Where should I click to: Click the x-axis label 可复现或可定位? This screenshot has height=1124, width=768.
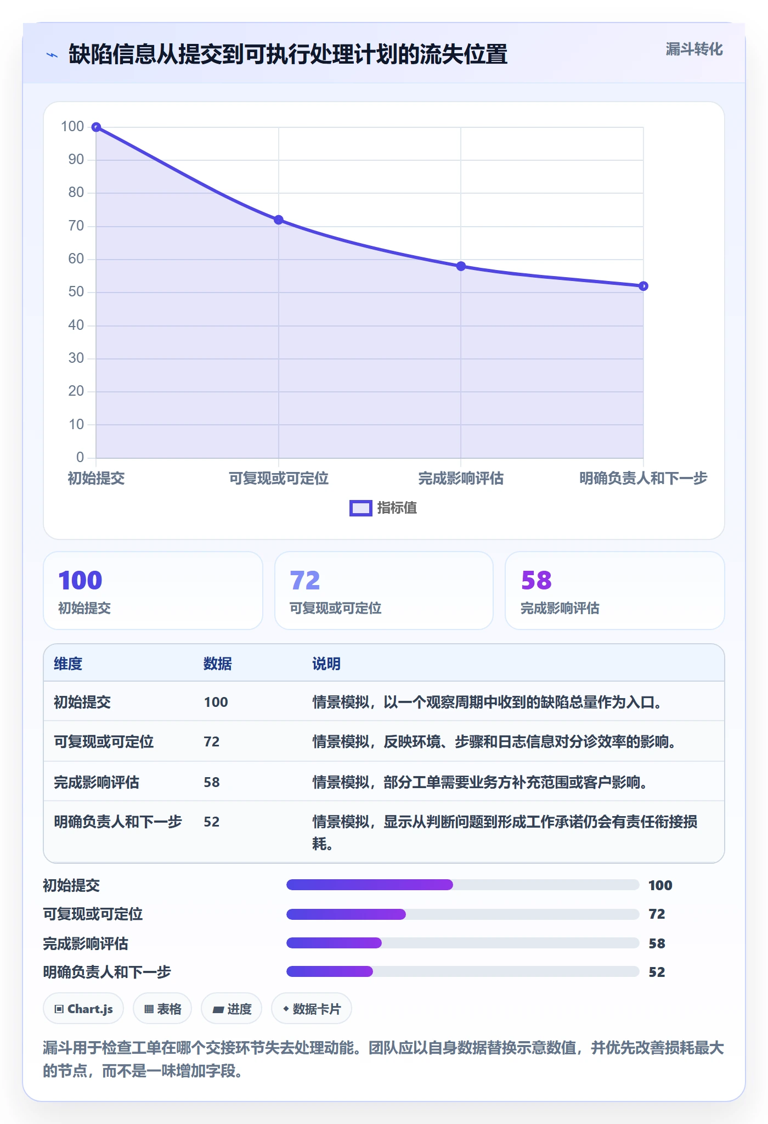pos(279,479)
